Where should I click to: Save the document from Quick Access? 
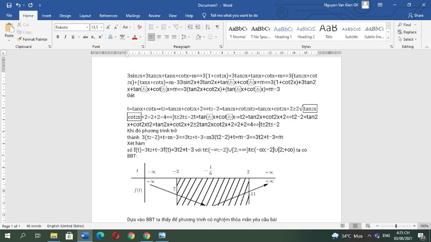(x=9, y=5)
